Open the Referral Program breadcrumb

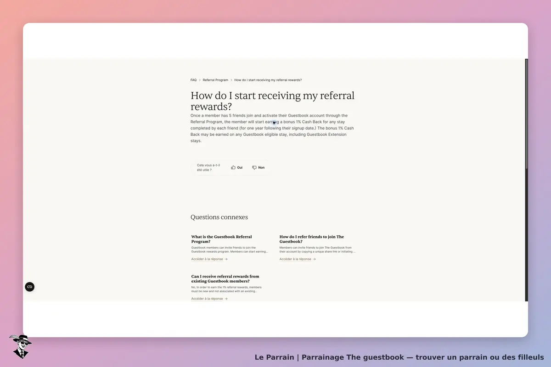point(215,80)
